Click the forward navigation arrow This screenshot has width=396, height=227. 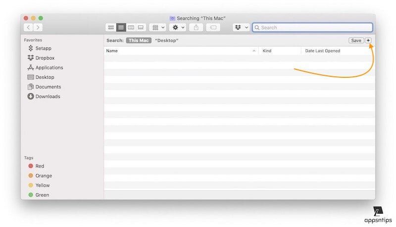click(38, 28)
